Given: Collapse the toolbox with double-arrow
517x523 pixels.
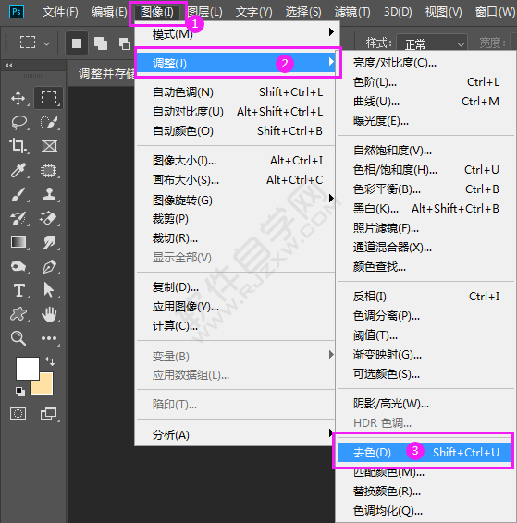Looking at the screenshot, I should 9,66.
